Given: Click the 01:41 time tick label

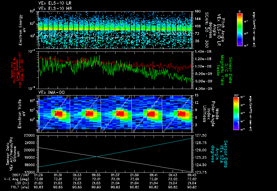Looking at the screenshot, I should [x=154, y=175].
